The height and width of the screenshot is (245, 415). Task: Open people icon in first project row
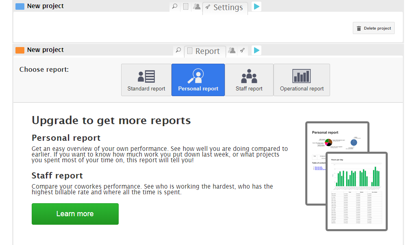click(197, 6)
